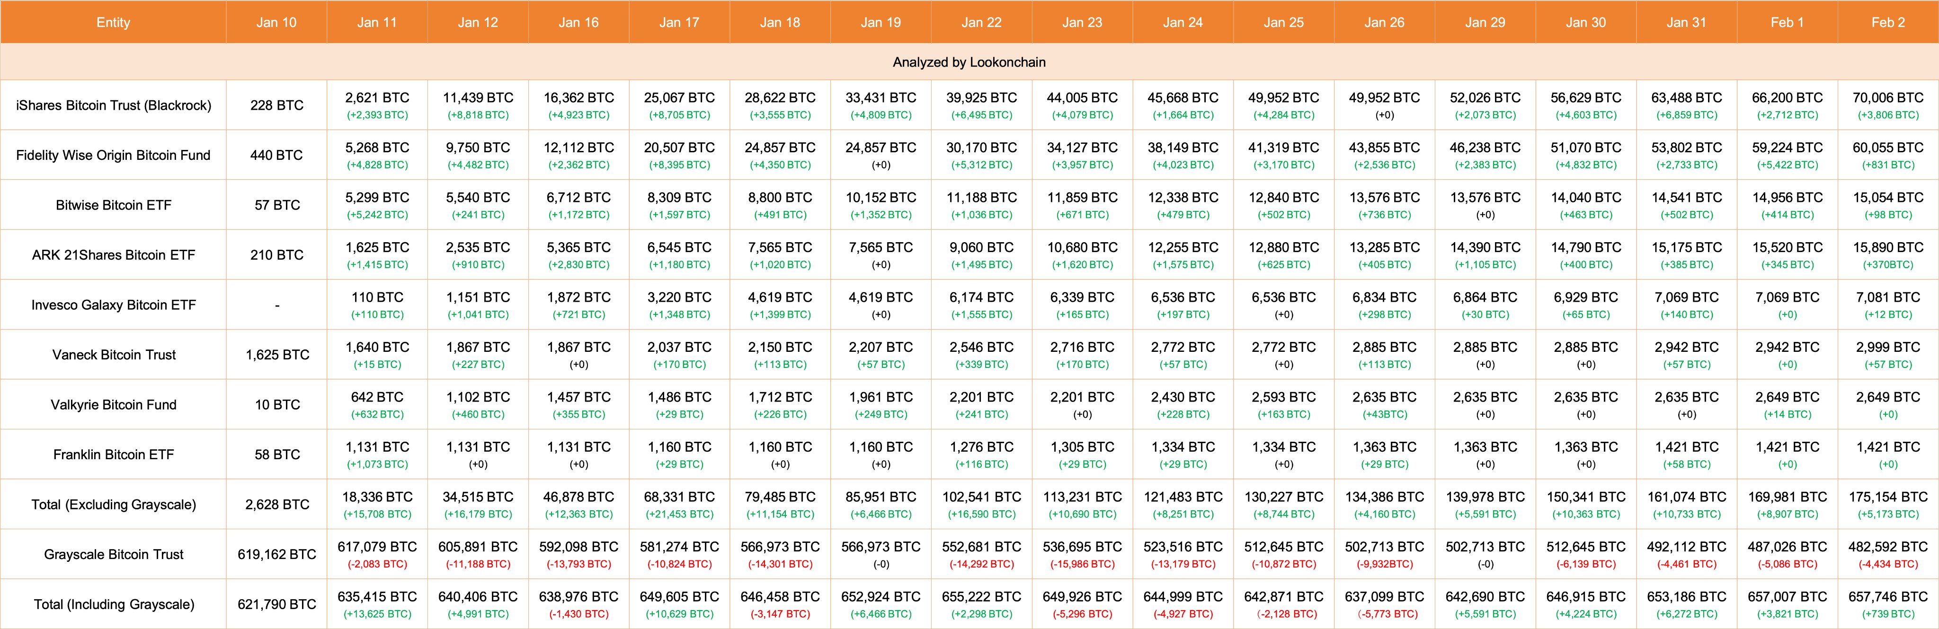
Task: Click the 2,621 BTC iShares Jan 11 cell
Action: pos(377,105)
